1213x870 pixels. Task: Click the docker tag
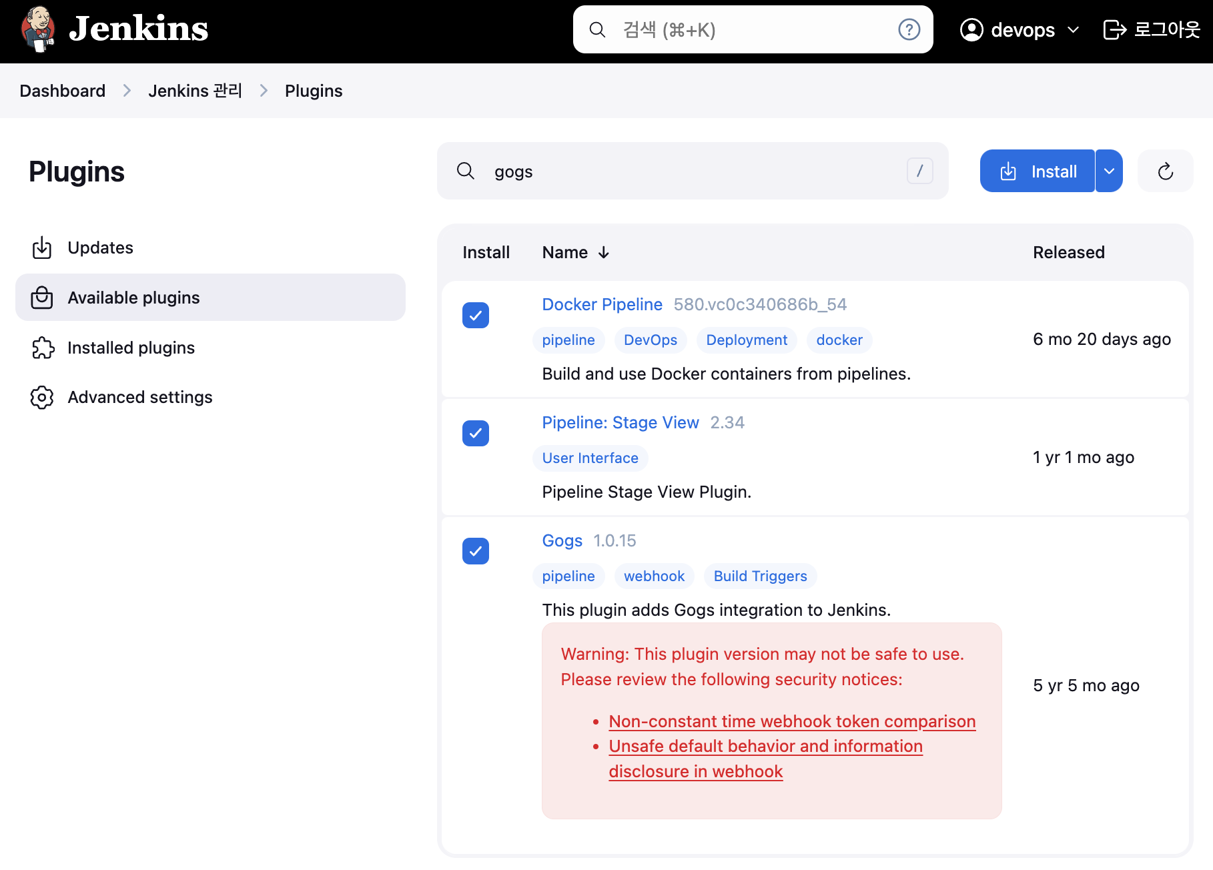(x=839, y=340)
